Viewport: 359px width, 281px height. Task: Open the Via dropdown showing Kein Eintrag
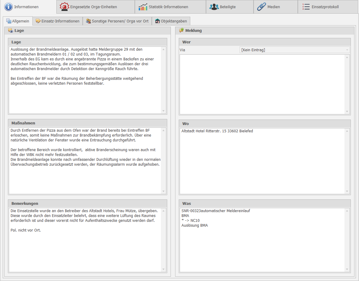click(294, 50)
